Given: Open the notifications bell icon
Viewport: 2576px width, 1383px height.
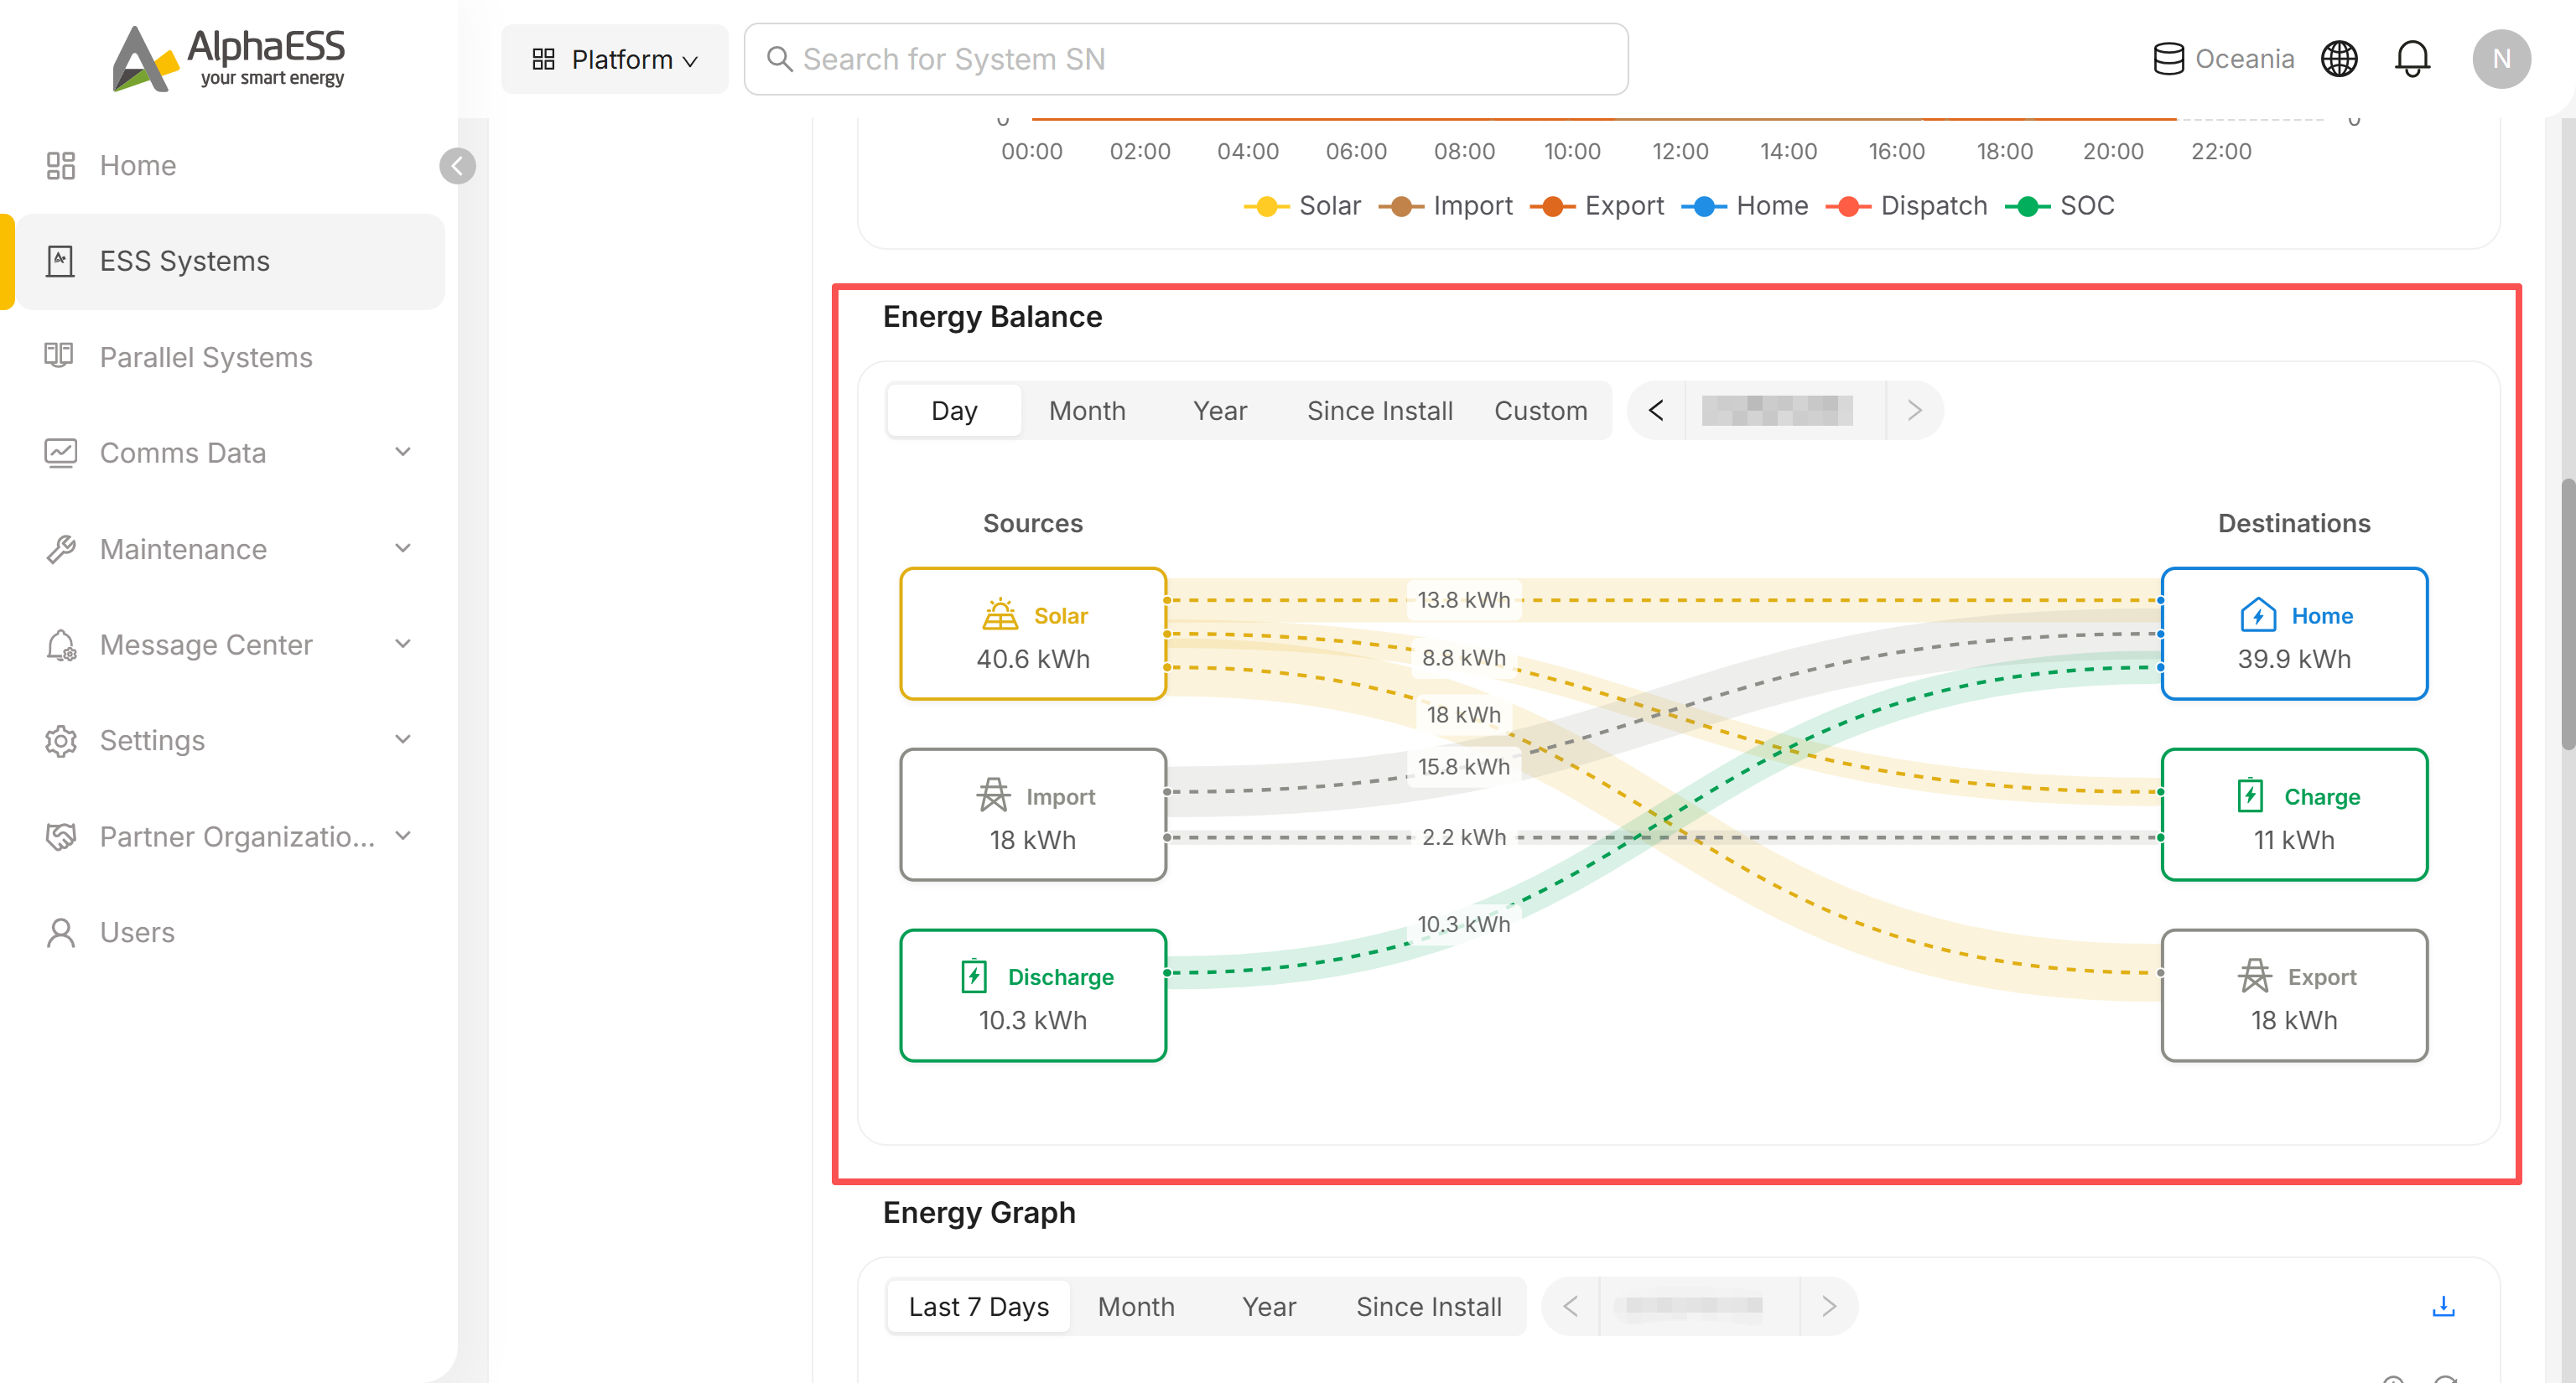Looking at the screenshot, I should tap(2412, 59).
